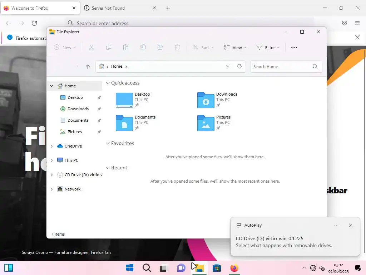Image resolution: width=366 pixels, height=275 pixels.
Task: Expand the This PC tree node
Action: [x=51, y=160]
